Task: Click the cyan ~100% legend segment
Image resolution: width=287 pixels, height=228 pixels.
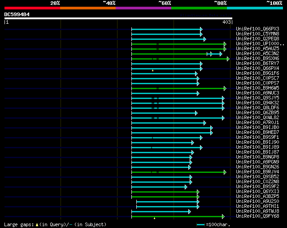Action: coord(255,8)
